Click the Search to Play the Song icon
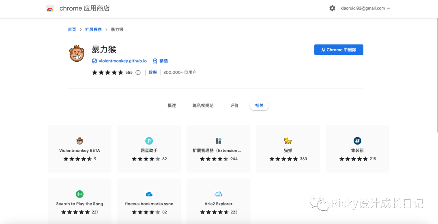 click(79, 194)
